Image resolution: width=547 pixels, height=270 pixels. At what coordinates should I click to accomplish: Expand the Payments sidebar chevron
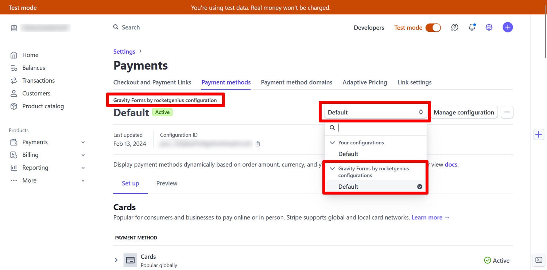click(83, 142)
